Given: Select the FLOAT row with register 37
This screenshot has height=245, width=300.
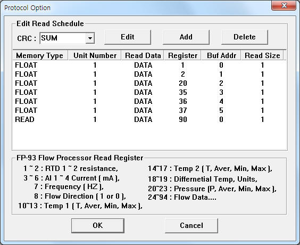Looking at the screenshot, I should click(x=149, y=110).
